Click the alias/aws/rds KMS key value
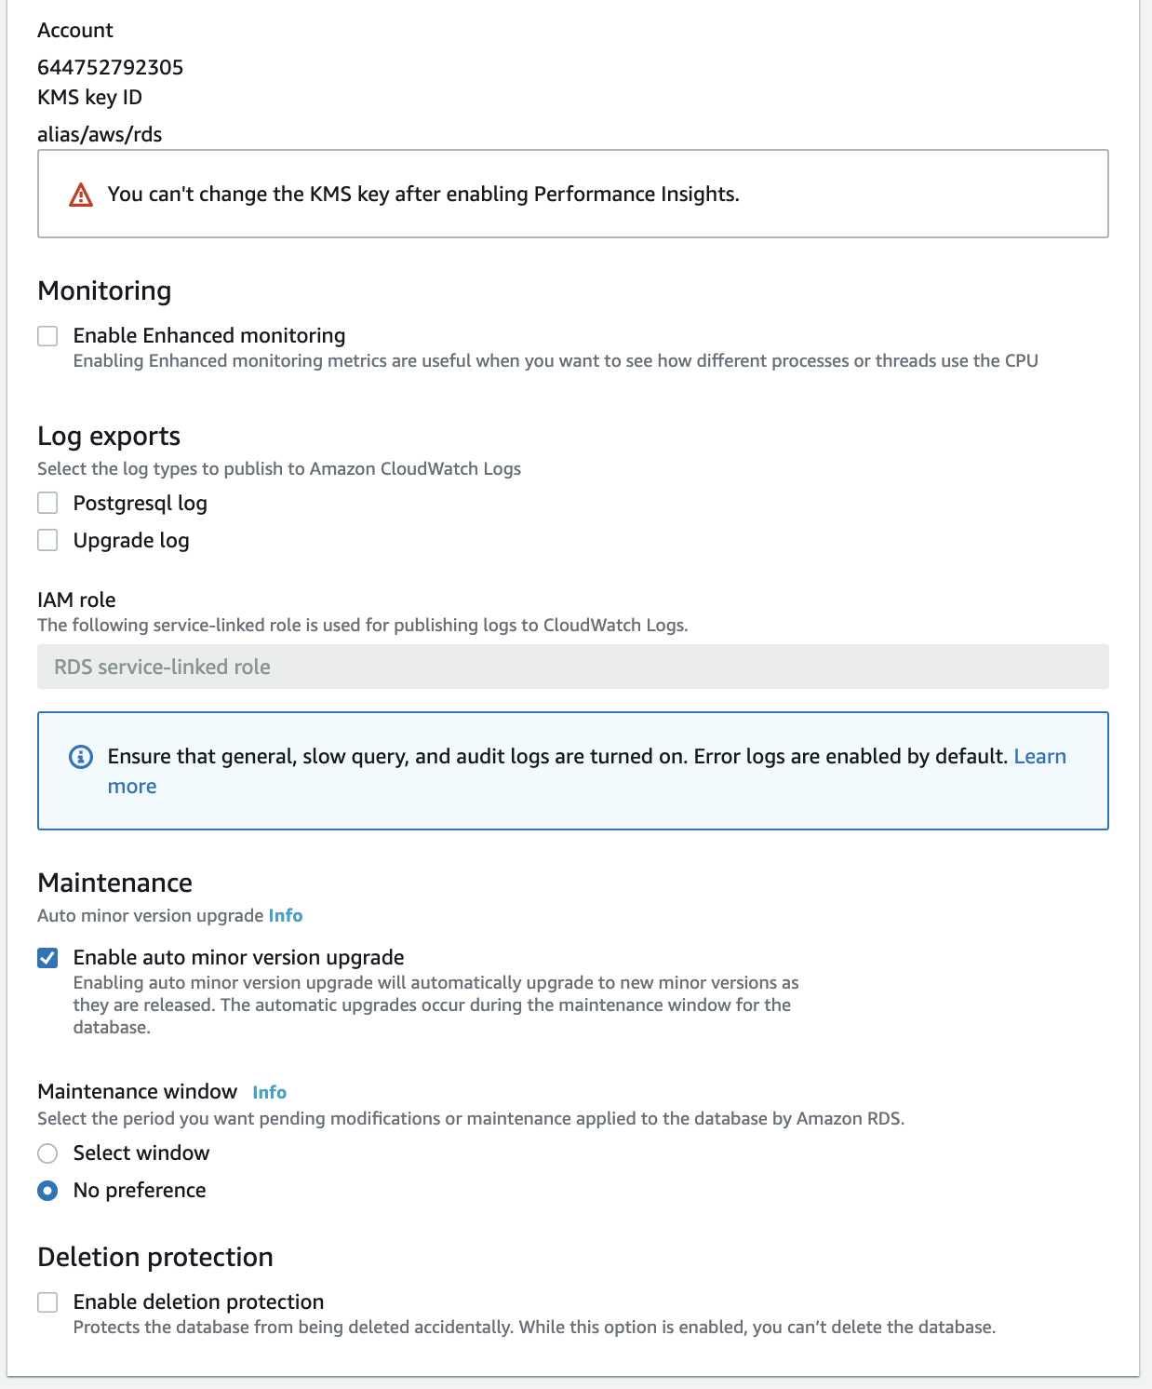Screen dimensions: 1152x1389 (x=100, y=134)
